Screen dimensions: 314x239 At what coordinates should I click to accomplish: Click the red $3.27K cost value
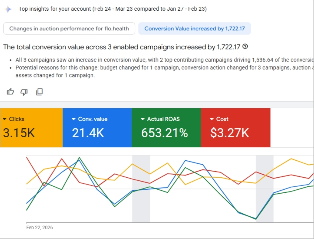[x=230, y=133]
